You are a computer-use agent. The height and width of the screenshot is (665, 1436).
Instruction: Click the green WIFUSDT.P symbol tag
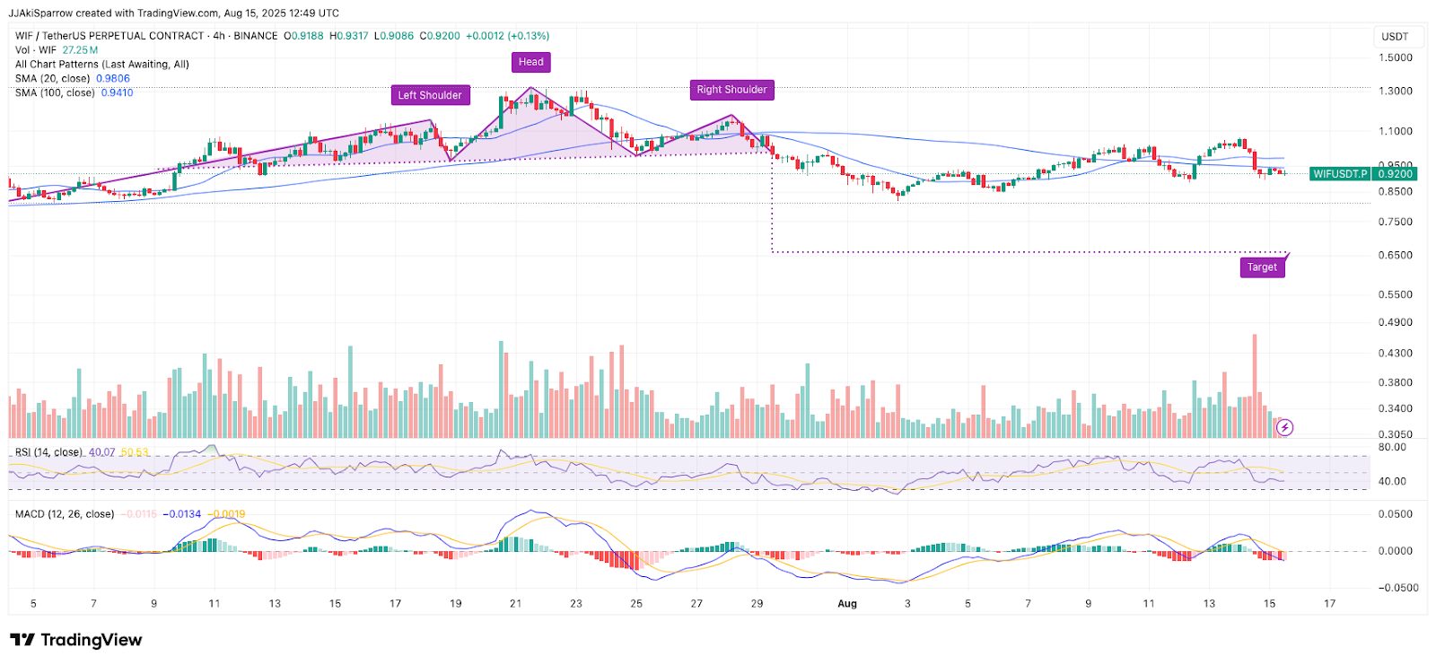[1339, 174]
